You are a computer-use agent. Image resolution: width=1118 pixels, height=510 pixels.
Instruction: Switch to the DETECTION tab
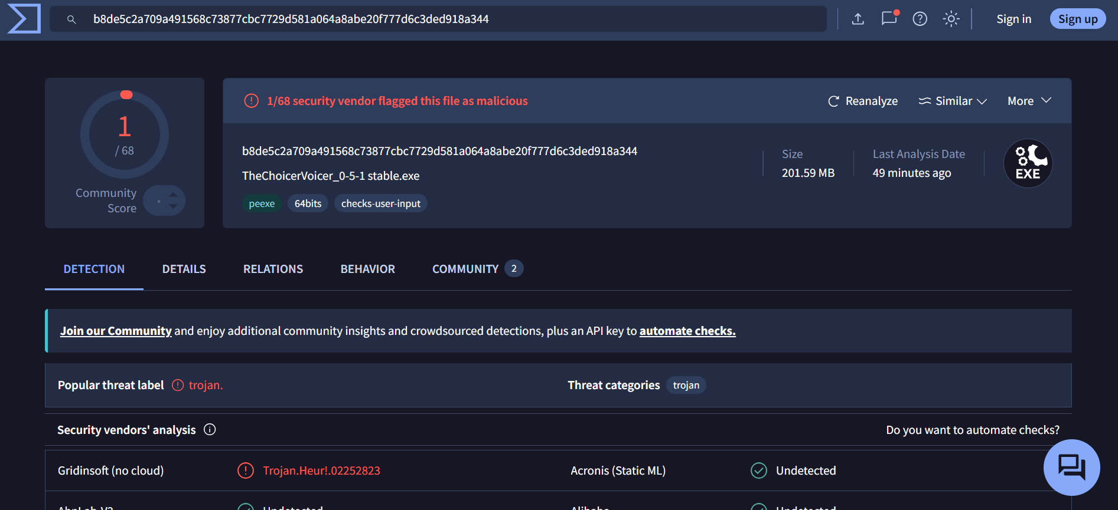(x=94, y=269)
